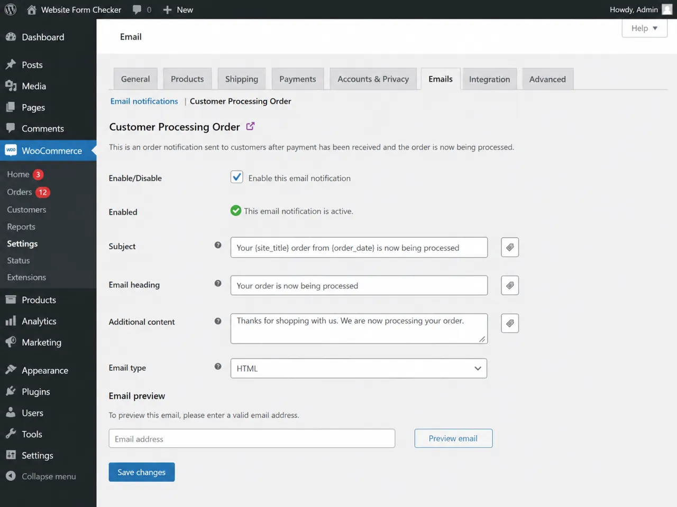Switch to the Integration settings tab
677x507 pixels.
coord(489,79)
